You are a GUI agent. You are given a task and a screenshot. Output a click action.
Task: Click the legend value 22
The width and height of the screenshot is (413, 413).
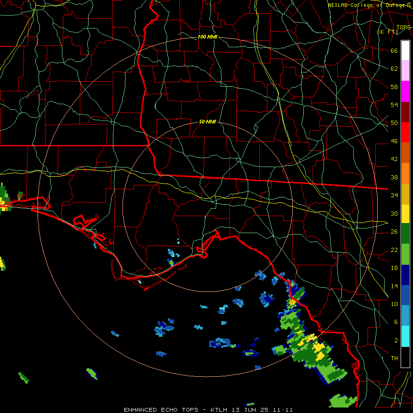[394, 250]
